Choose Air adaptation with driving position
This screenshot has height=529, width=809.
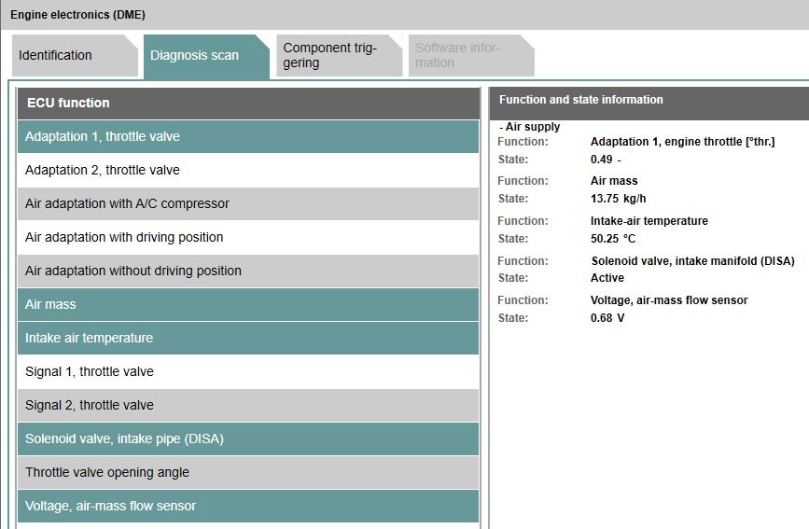point(247,237)
